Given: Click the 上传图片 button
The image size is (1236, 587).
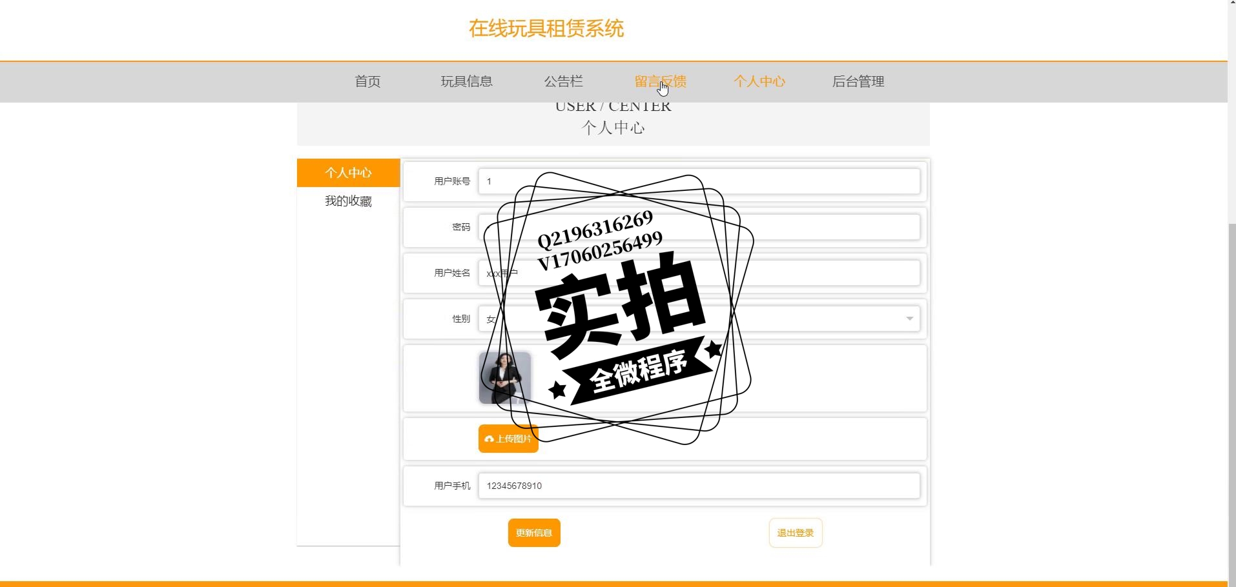Looking at the screenshot, I should tap(508, 439).
